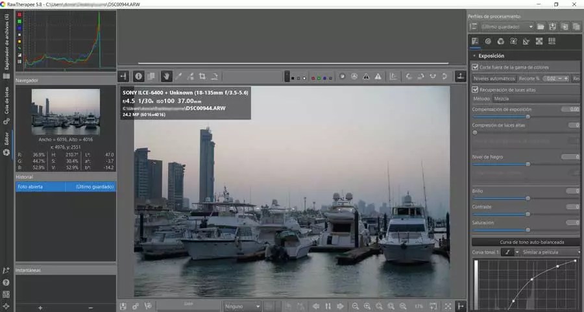Screen dimensions: 584x312
Task: Adjust Compensación de exposición slider
Action: tap(528, 117)
